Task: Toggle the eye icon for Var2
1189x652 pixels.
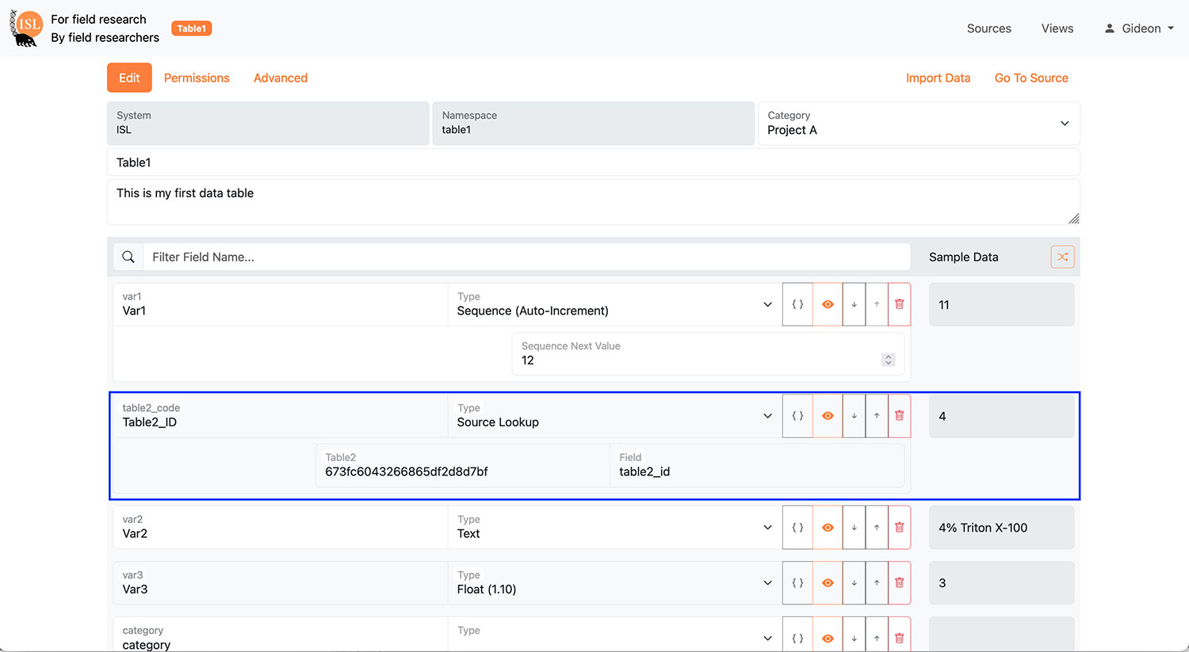Action: click(x=828, y=528)
